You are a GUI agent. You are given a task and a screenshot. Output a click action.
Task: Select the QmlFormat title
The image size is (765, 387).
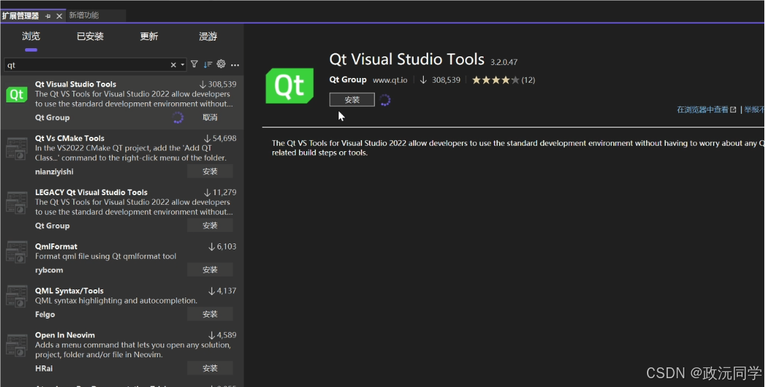pos(56,247)
